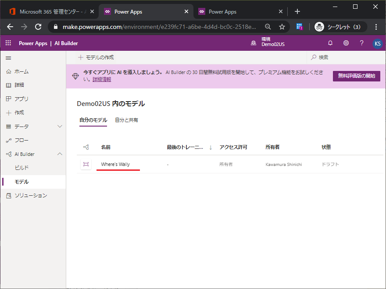The image size is (386, 289).
Task: Switch to 自分と共有 tab
Action: [126, 120]
